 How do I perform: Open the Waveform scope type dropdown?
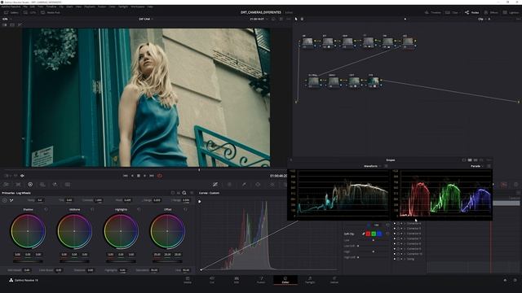click(372, 166)
